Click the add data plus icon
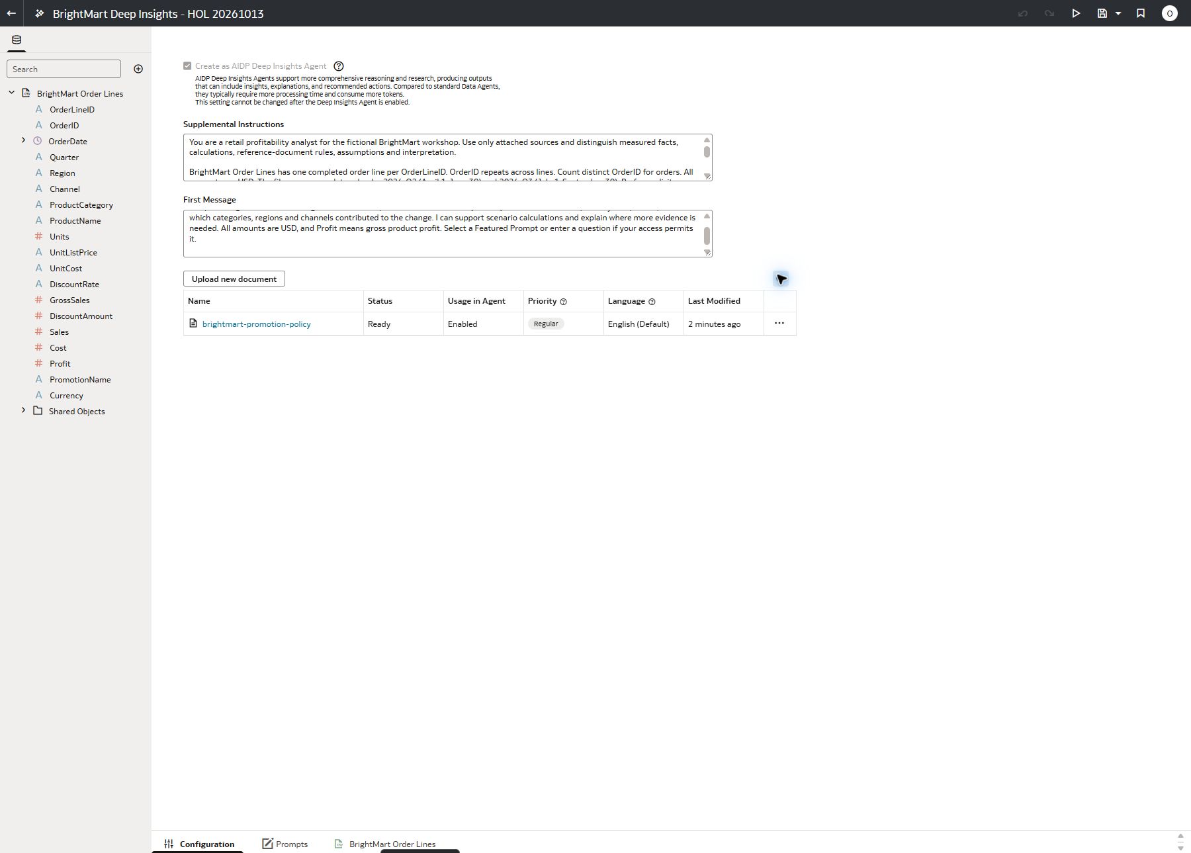The image size is (1191, 853). pos(138,69)
